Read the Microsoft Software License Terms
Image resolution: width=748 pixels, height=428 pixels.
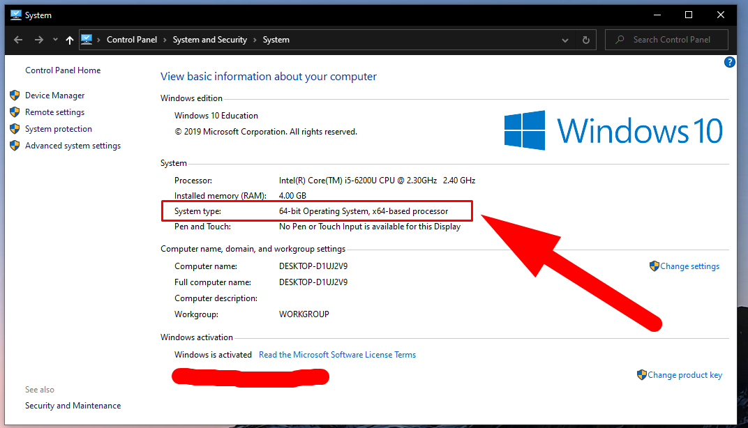click(337, 355)
